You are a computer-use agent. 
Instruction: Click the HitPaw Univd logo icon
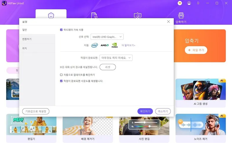[4, 3]
